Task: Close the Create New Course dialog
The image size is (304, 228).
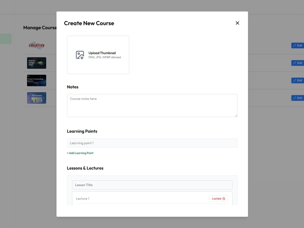Action: tap(237, 23)
